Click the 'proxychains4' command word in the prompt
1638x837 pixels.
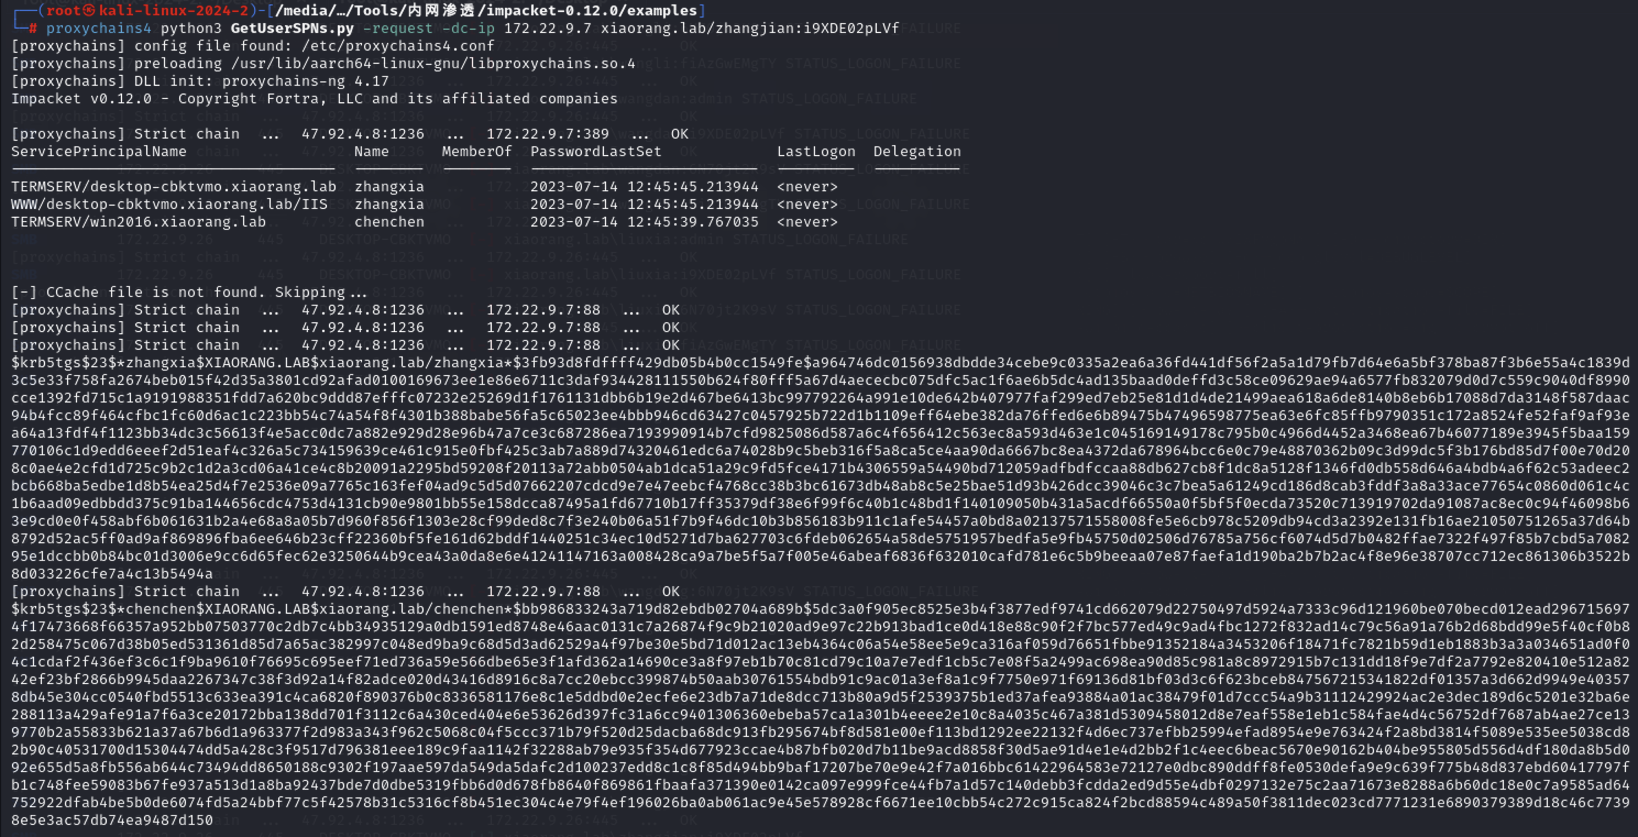coord(98,29)
